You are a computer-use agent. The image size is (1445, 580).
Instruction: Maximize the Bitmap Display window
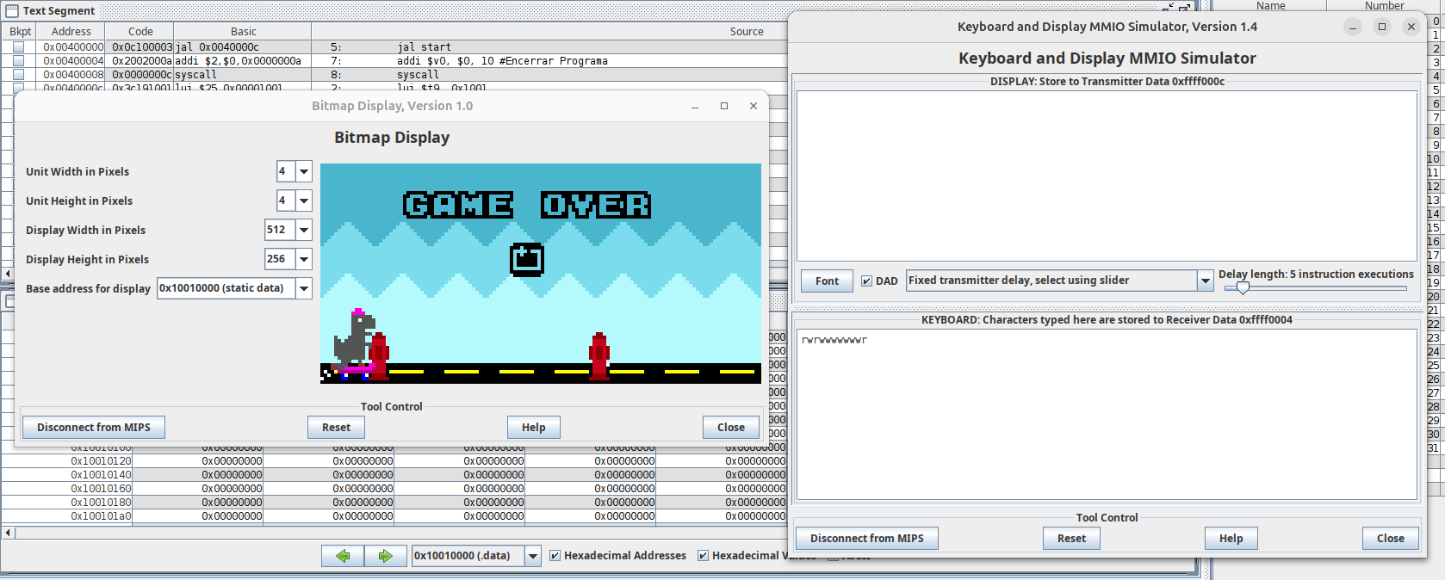(724, 106)
